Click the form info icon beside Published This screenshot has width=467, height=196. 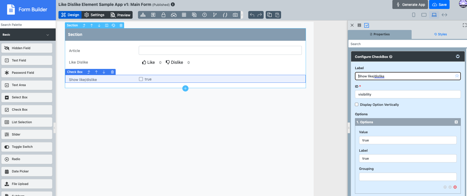click(x=173, y=4)
